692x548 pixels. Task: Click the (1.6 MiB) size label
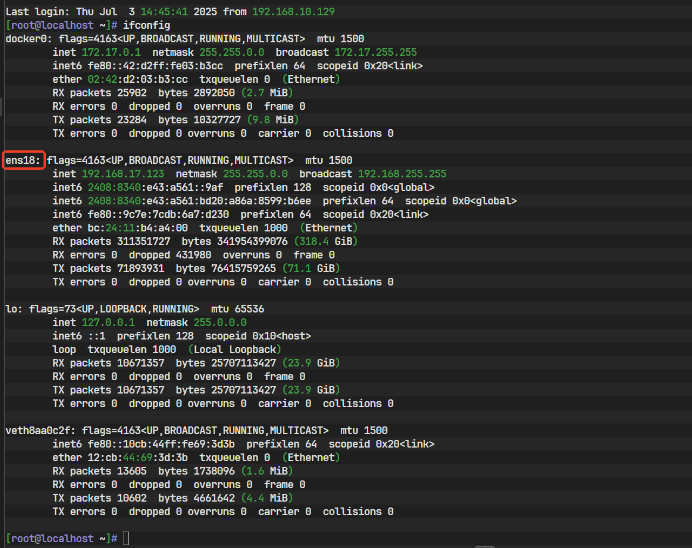[267, 471]
